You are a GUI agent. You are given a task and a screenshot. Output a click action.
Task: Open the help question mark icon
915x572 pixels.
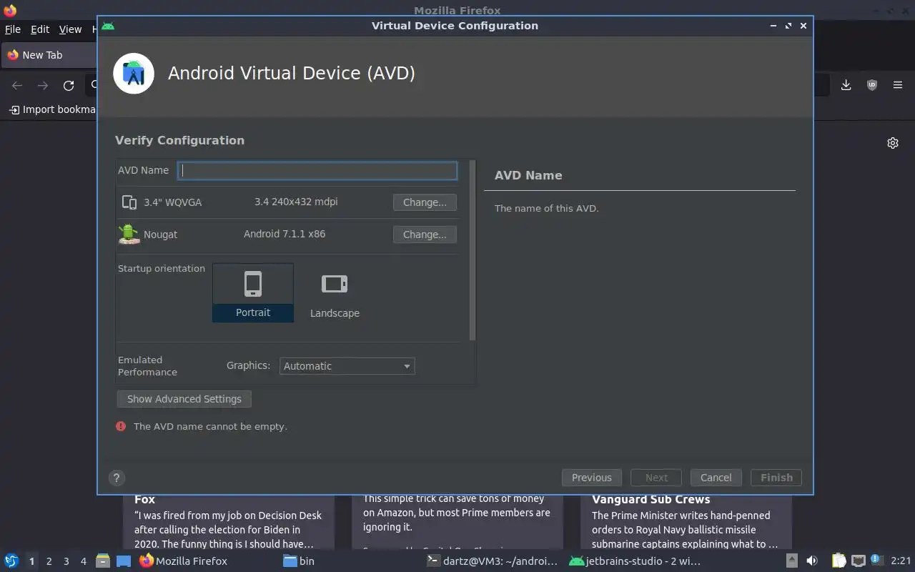(117, 478)
